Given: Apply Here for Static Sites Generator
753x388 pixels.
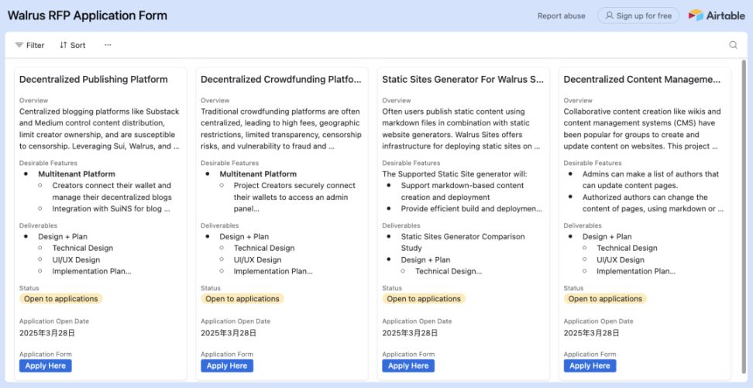Looking at the screenshot, I should pos(408,366).
